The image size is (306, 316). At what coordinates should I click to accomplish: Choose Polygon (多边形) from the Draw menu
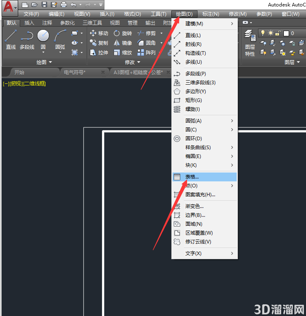point(205,91)
